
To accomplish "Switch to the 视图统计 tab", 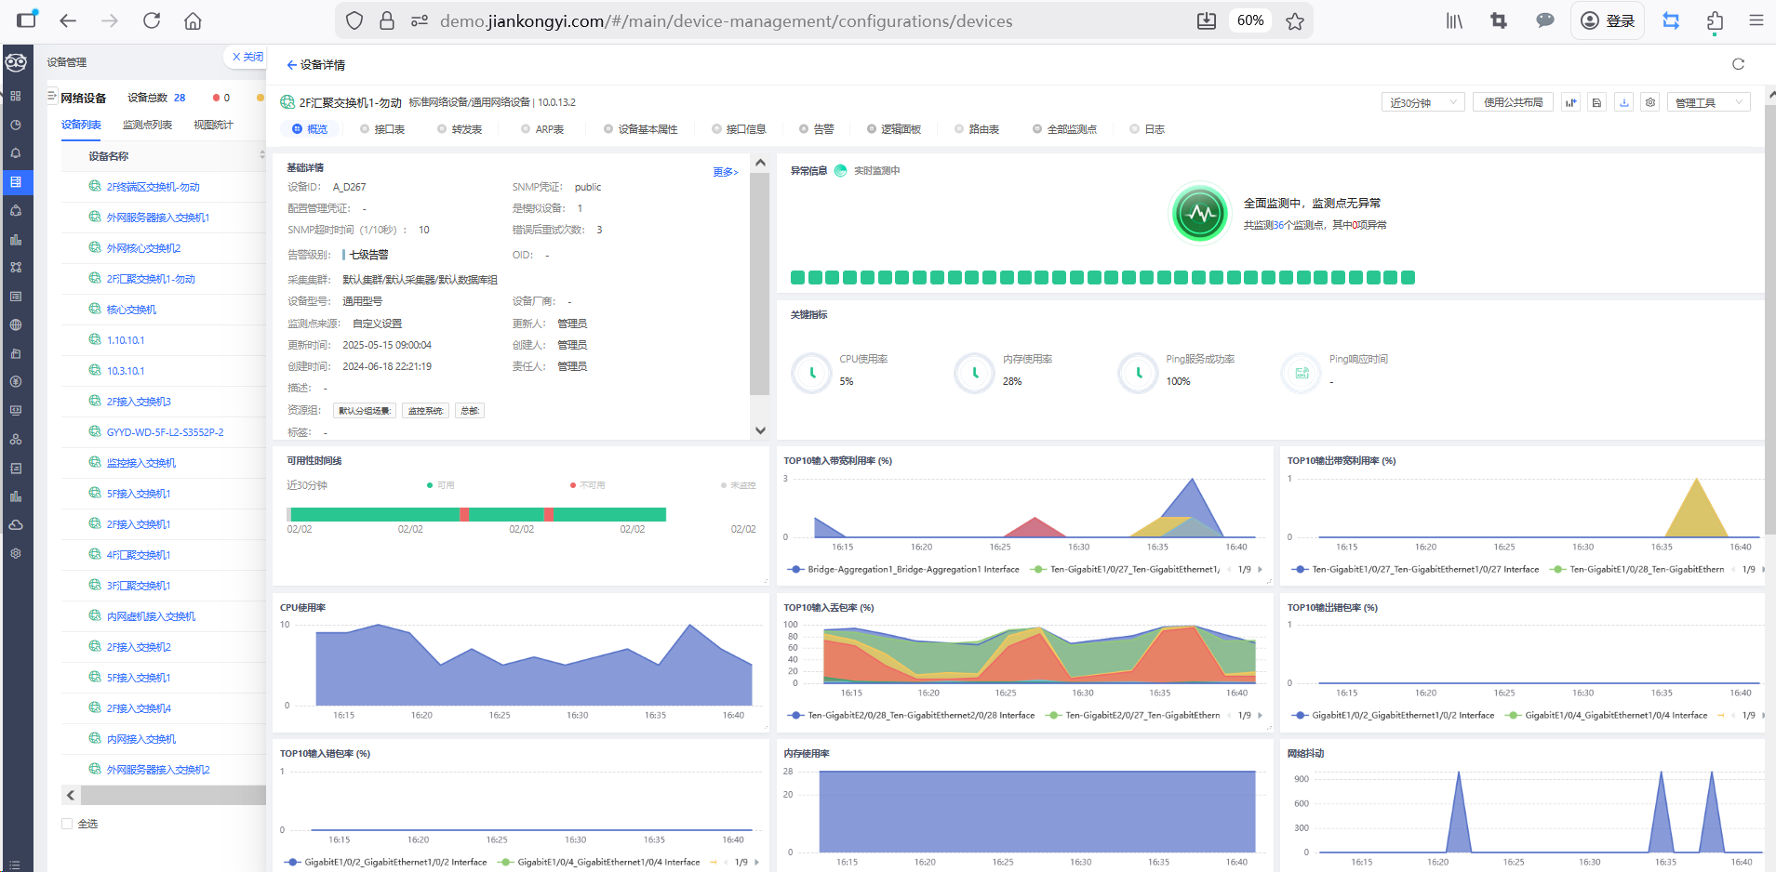I will point(213,125).
